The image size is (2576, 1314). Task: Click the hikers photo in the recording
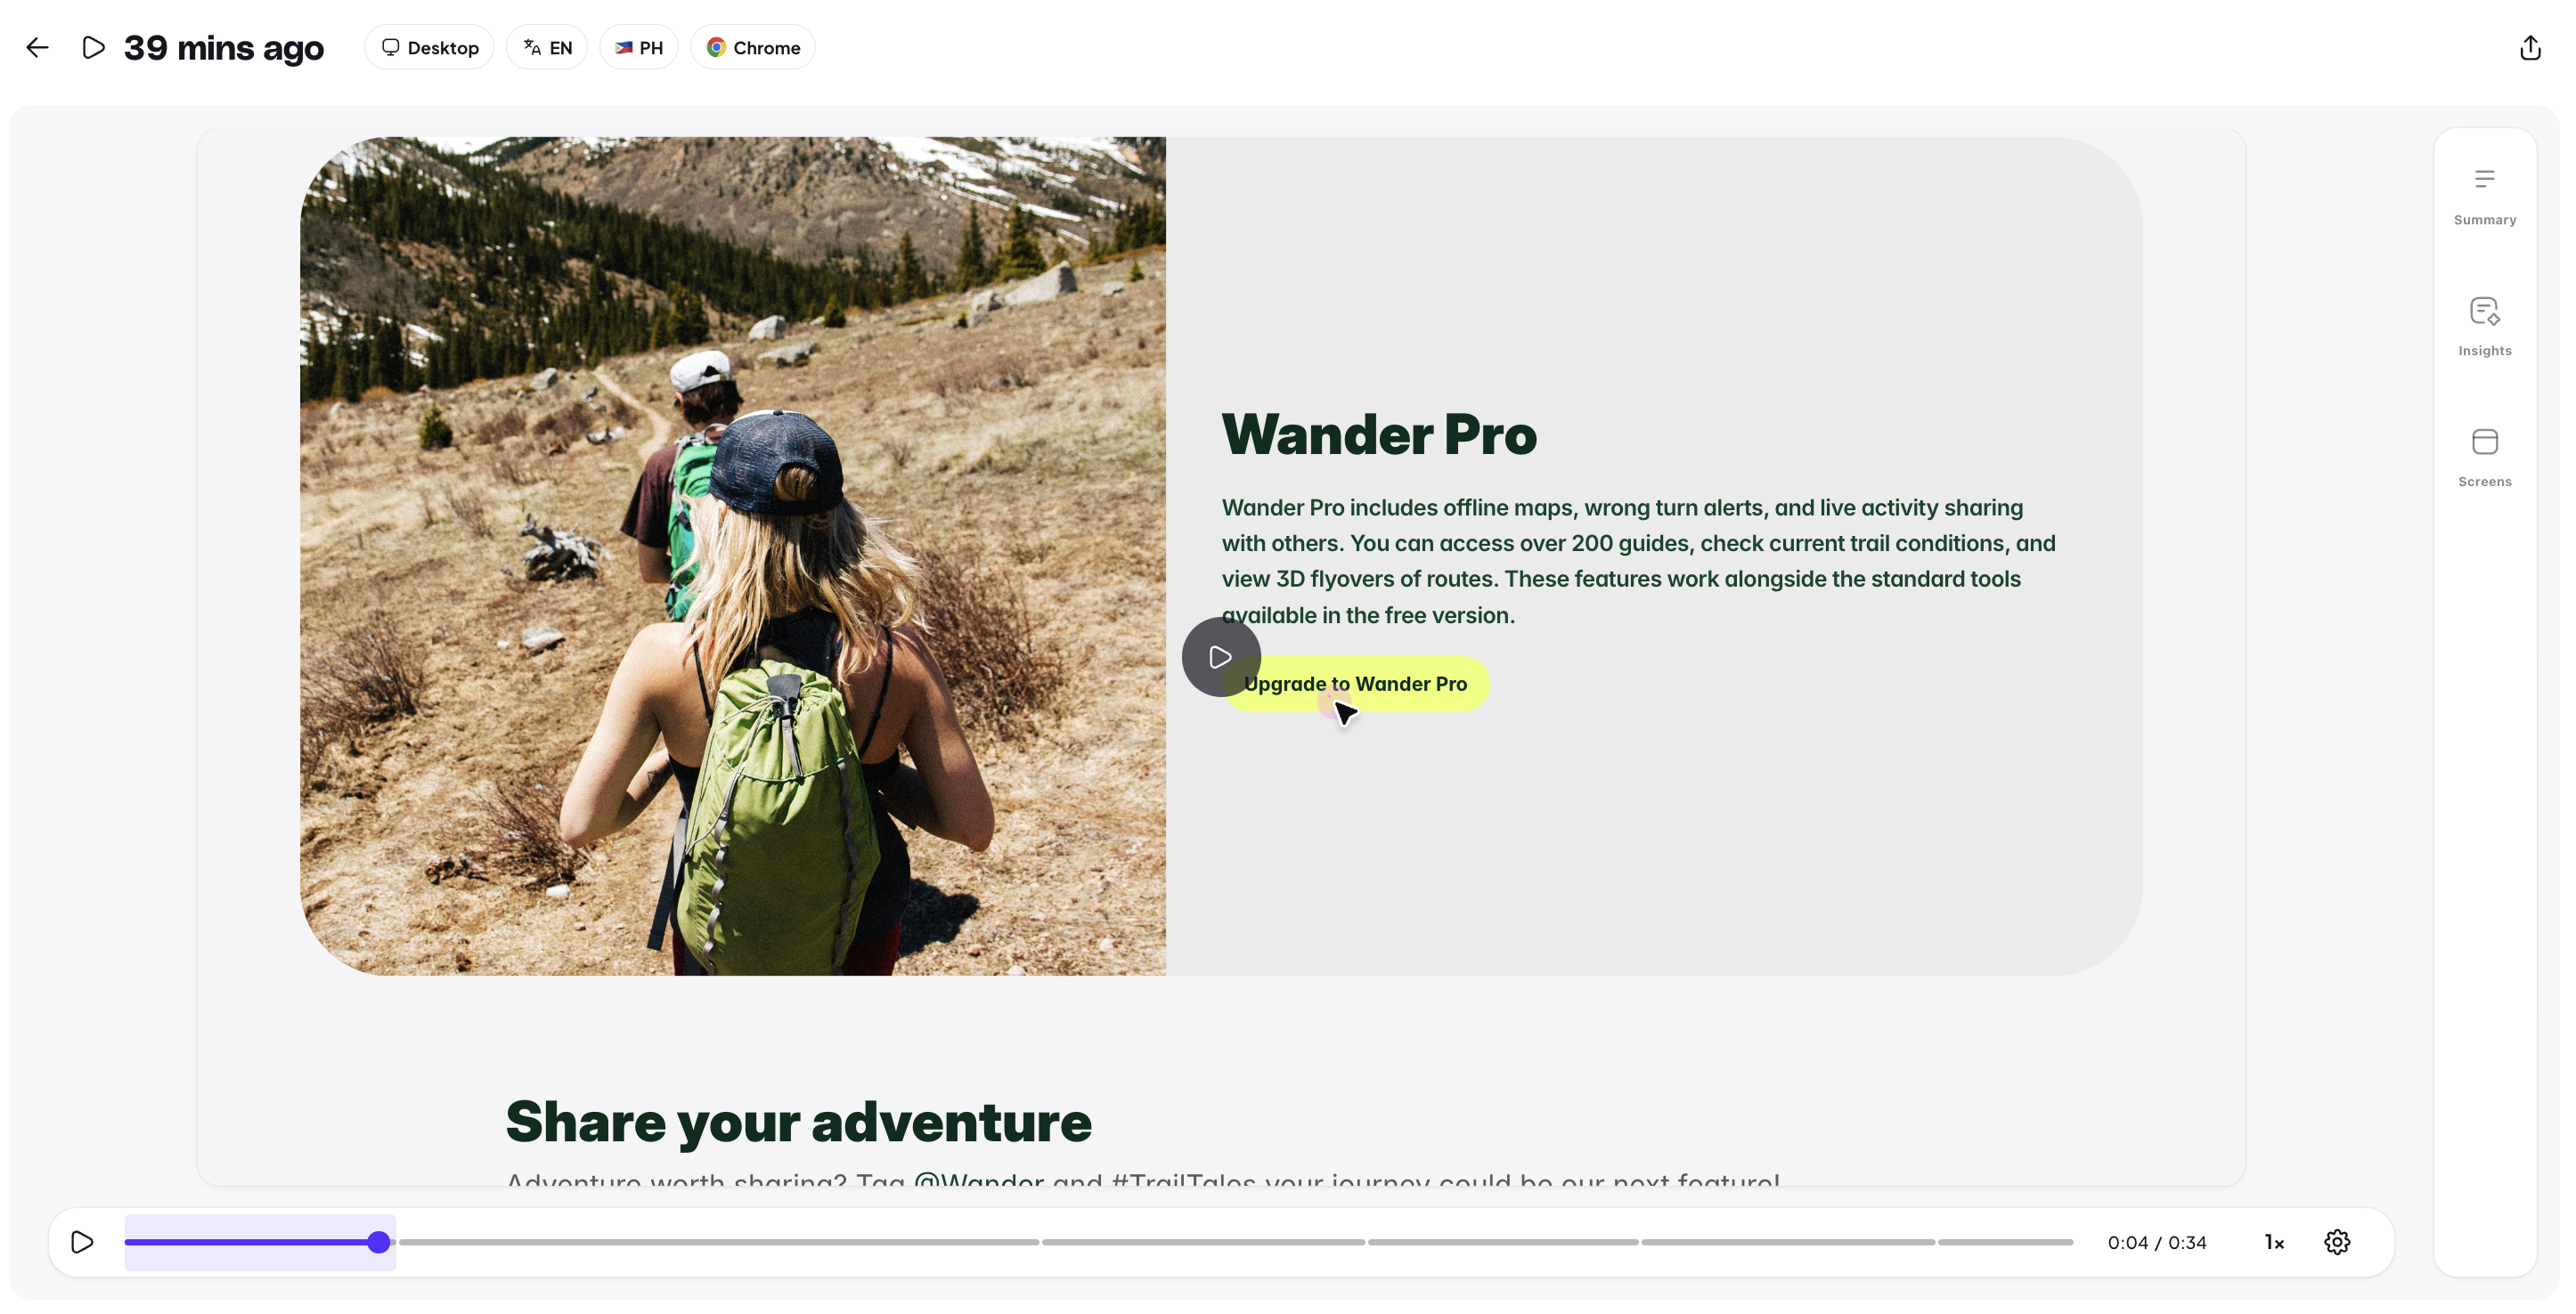click(733, 556)
